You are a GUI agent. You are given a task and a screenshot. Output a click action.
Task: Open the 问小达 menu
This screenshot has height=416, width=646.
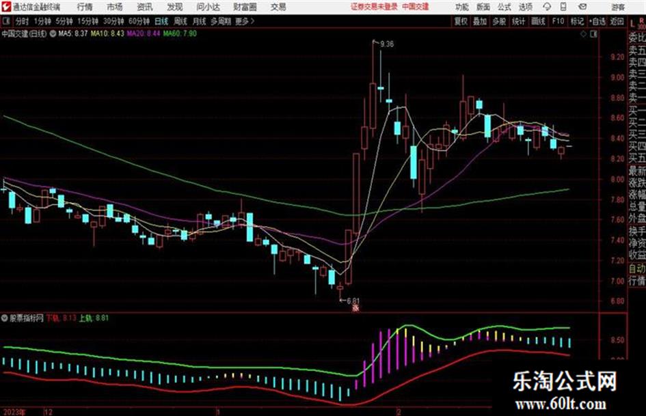[208, 7]
